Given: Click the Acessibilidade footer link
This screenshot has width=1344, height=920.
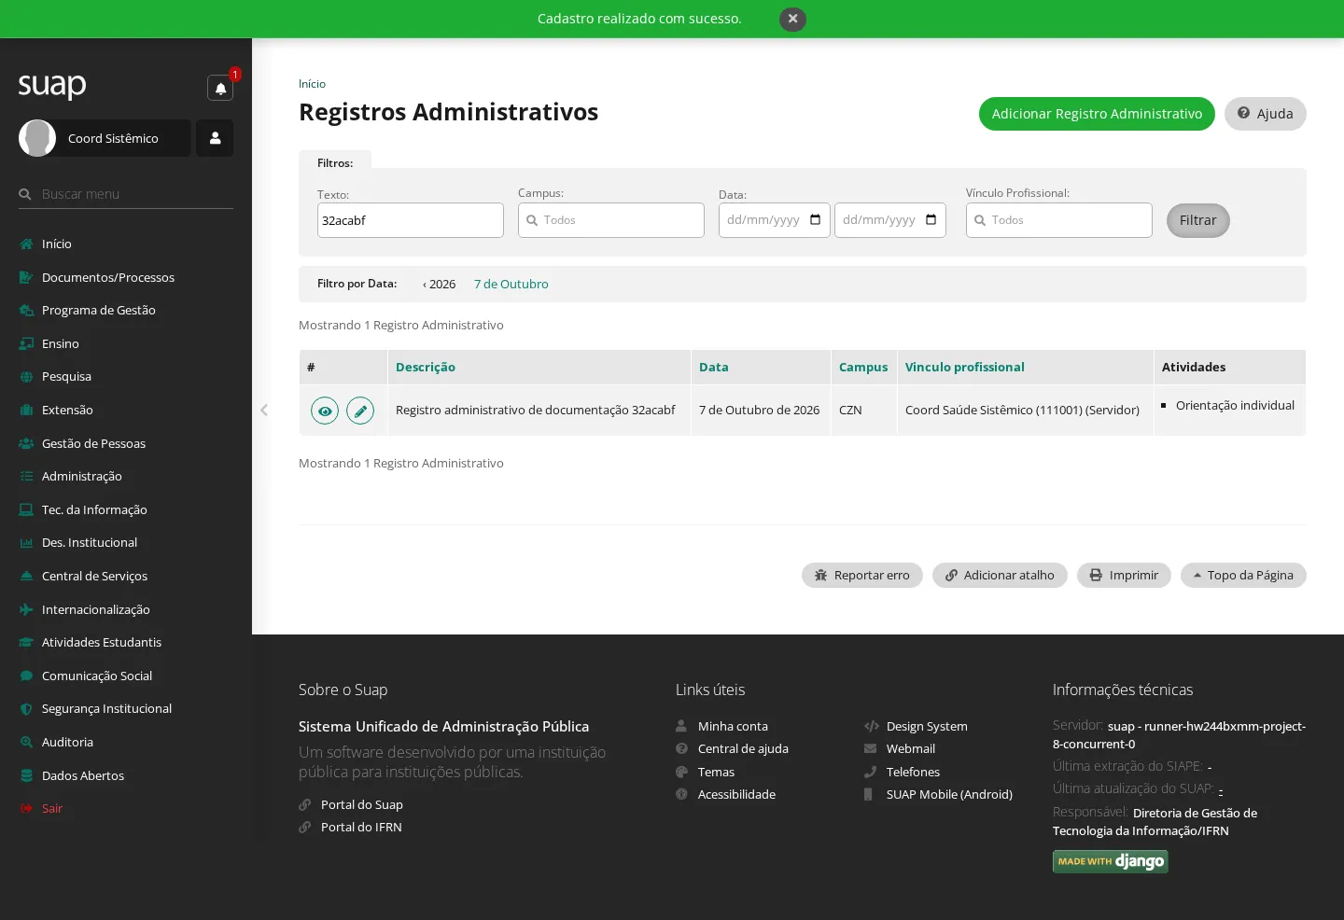Looking at the screenshot, I should click(x=736, y=794).
